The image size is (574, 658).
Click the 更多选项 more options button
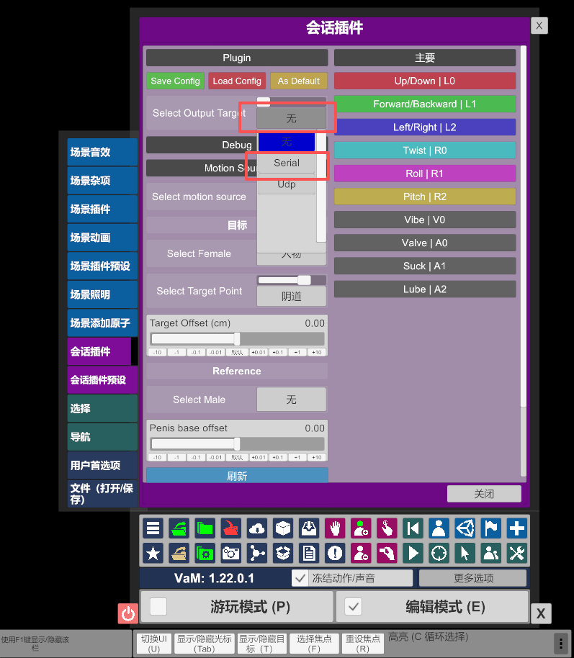(x=473, y=578)
